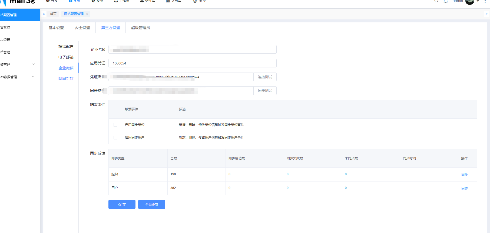Click 同步 link in the 组织 row
This screenshot has height=233, width=490.
pyautogui.click(x=465, y=175)
